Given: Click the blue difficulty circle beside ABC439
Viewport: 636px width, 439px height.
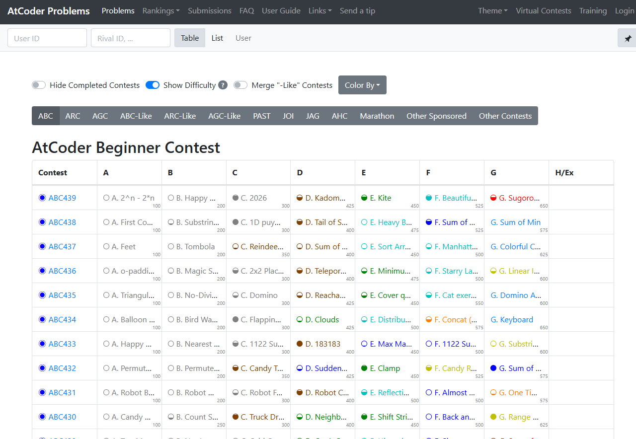Looking at the screenshot, I should pyautogui.click(x=42, y=198).
